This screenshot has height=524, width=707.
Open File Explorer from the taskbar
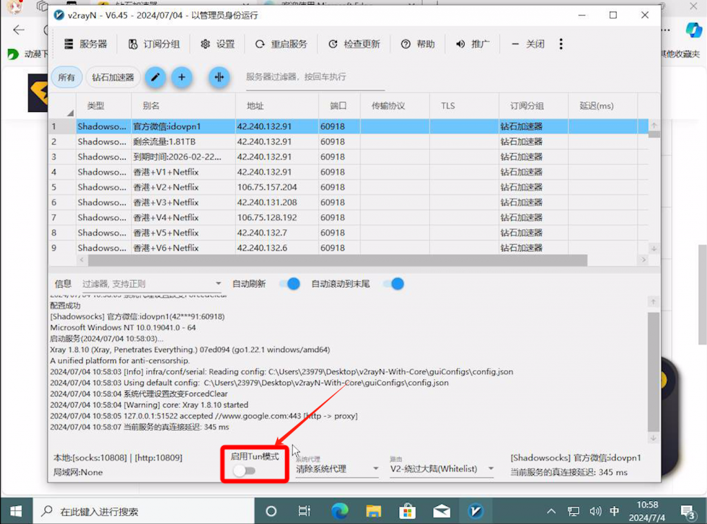tap(374, 511)
